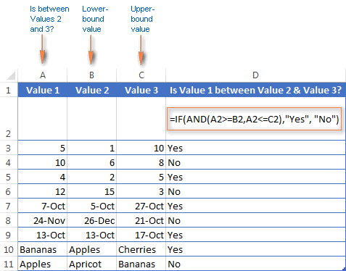Select row 10 header

9,249
